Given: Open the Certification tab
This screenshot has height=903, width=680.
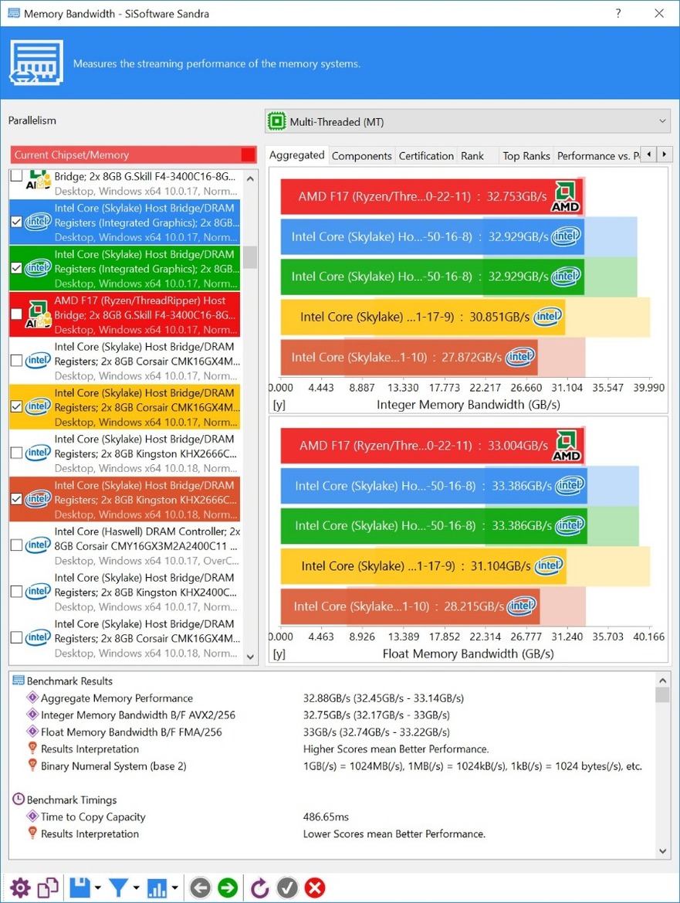Looking at the screenshot, I should 426,156.
